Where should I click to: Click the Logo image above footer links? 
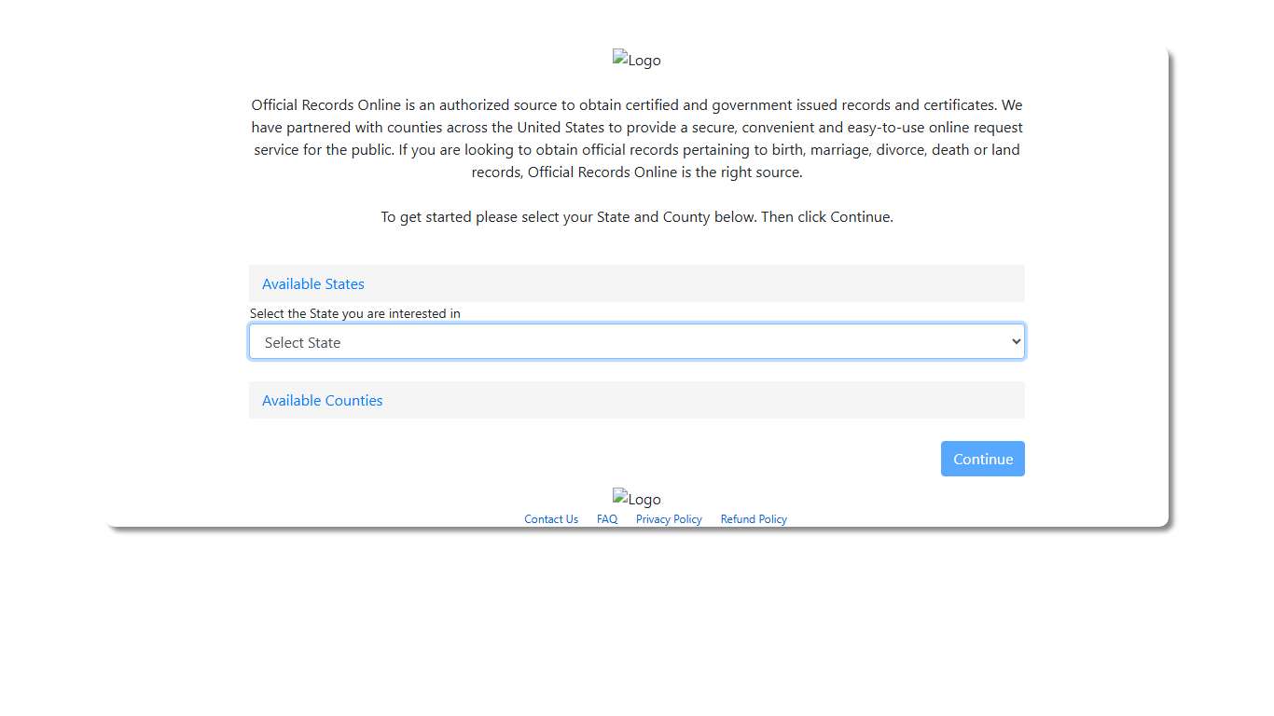pyautogui.click(x=636, y=499)
